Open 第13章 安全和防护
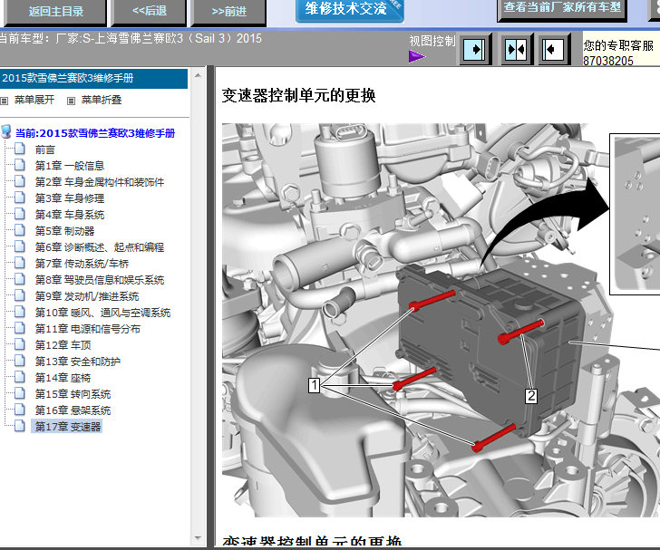 pyautogui.click(x=77, y=362)
